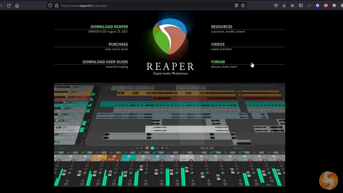Click the "Digital Audio Workstation" tagline
343x193 pixels.
coord(170,73)
